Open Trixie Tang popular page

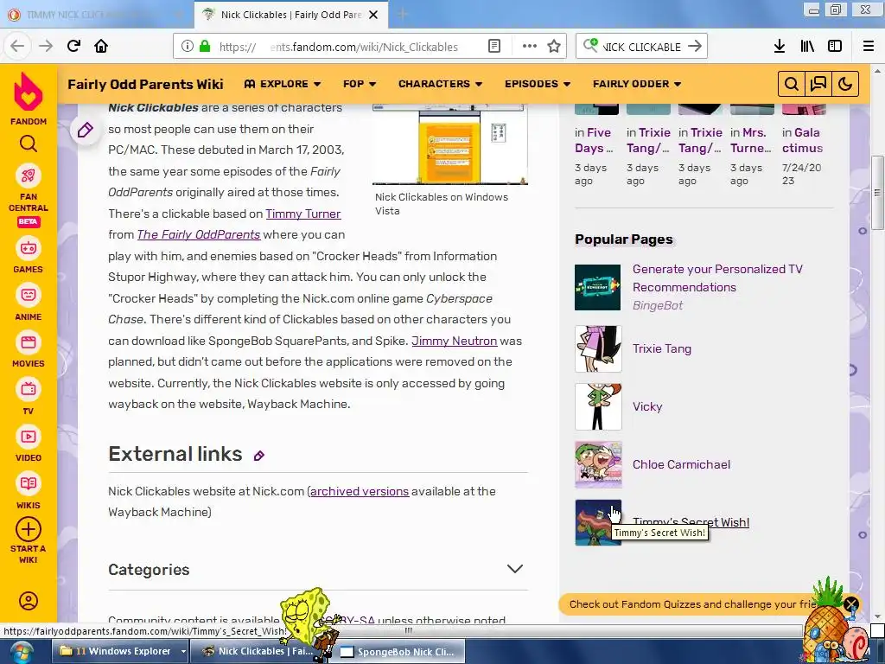tap(661, 349)
